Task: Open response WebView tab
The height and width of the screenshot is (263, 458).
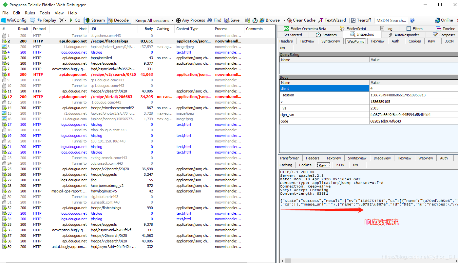Action: 426,158
